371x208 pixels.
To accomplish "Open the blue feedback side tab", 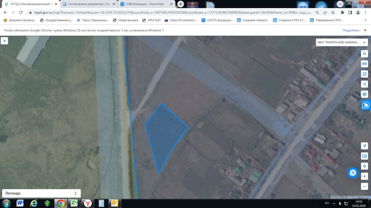I will pyautogui.click(x=366, y=105).
